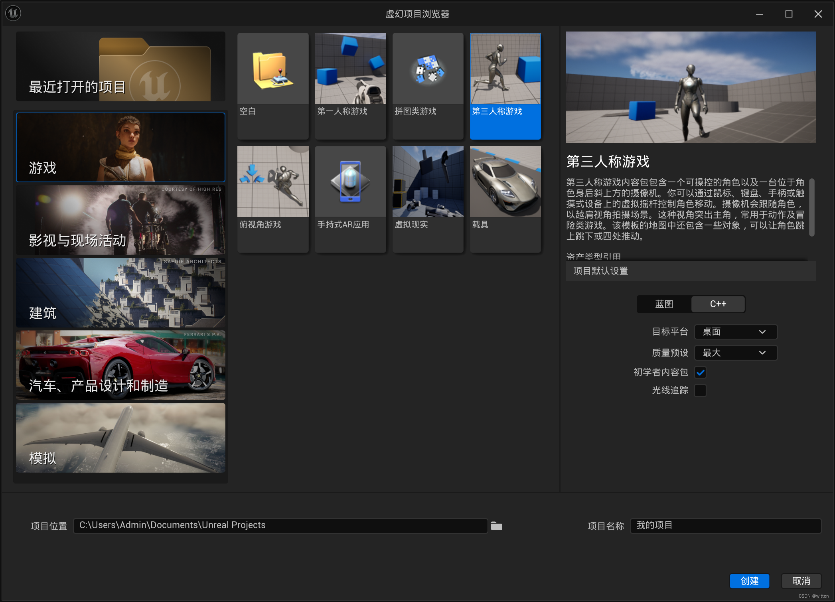The image size is (835, 602).
Task: Click the browse folder icon next to 项目位置
Action: (496, 526)
